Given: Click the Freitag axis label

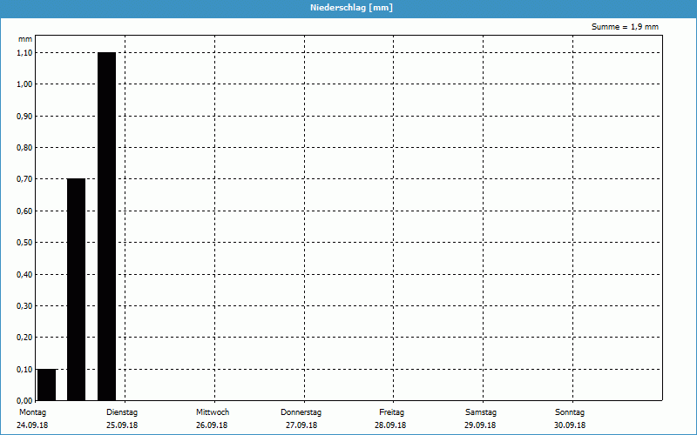Looking at the screenshot, I should [391, 412].
